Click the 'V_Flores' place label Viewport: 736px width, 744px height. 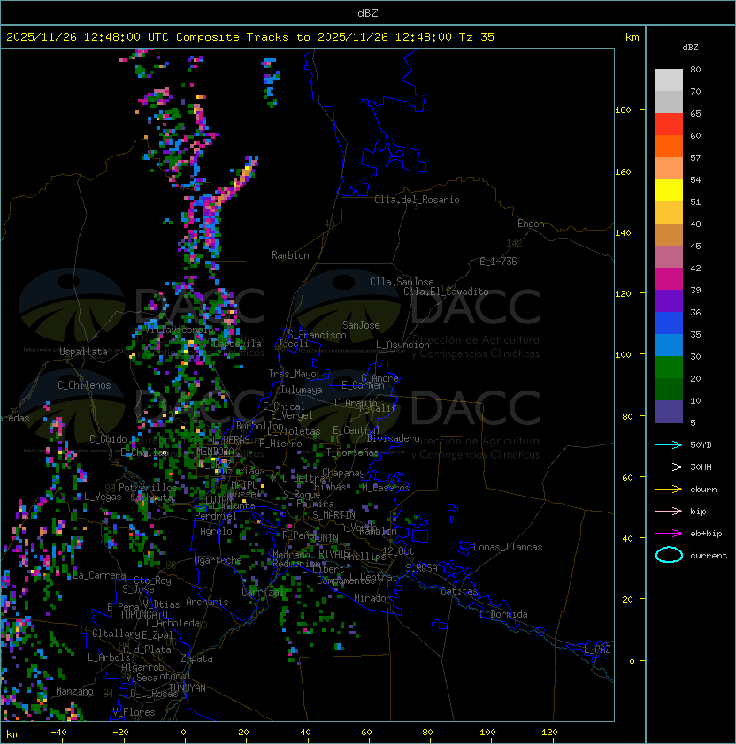point(134,712)
